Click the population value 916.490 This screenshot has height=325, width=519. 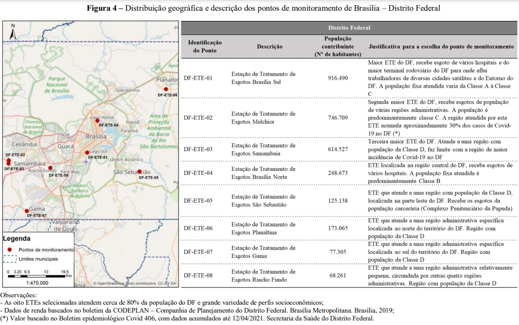(x=338, y=78)
